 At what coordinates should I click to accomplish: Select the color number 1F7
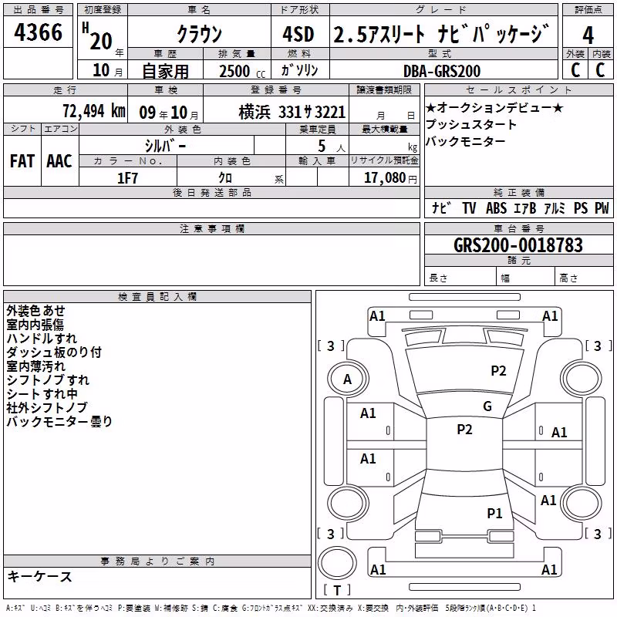click(x=127, y=178)
